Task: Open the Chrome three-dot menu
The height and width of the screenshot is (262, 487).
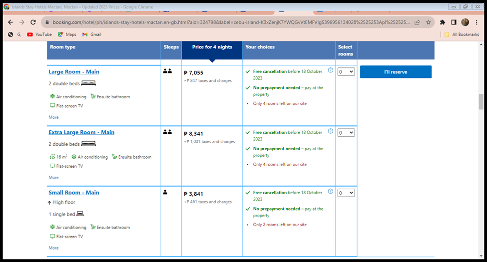Action: pos(477,22)
